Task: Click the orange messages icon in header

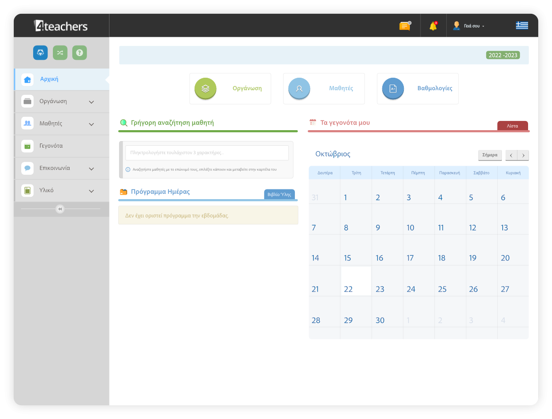Action: (405, 26)
